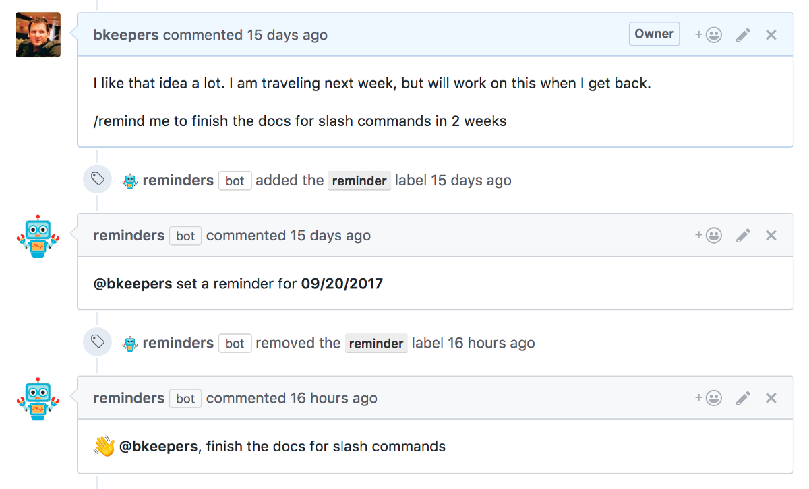
Task: Add reaction to bkeepers' comment
Action: click(709, 35)
